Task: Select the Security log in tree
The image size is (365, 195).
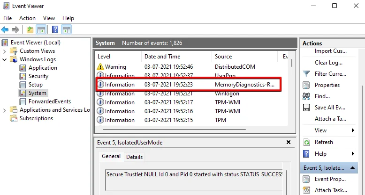Action: [x=38, y=76]
